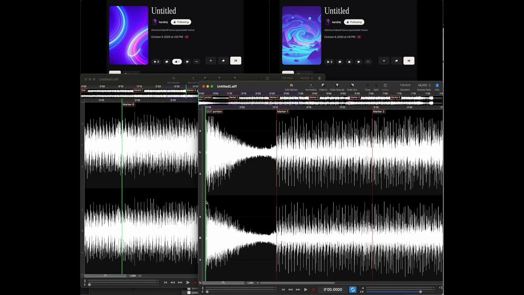
Task: Click the red record button in Untitled2.aiff
Action: pyautogui.click(x=313, y=289)
